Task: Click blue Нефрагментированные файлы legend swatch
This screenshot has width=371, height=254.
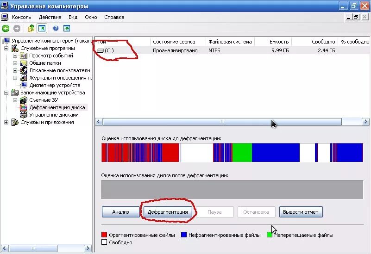Action: coord(184,235)
